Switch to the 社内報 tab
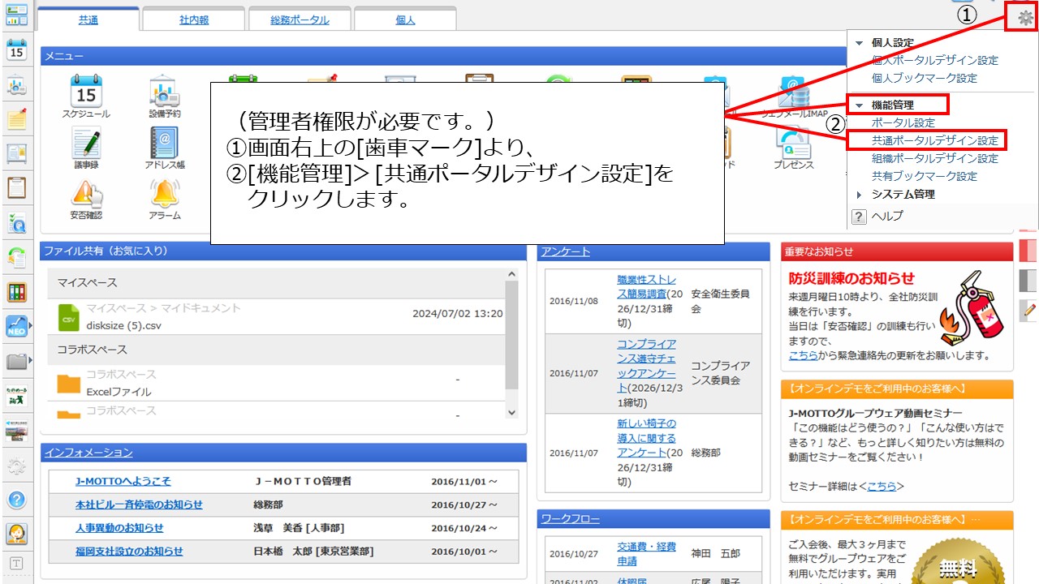The height and width of the screenshot is (584, 1039). click(x=194, y=19)
